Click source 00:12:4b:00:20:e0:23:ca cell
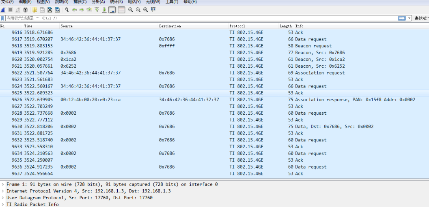 pyautogui.click(x=91, y=100)
